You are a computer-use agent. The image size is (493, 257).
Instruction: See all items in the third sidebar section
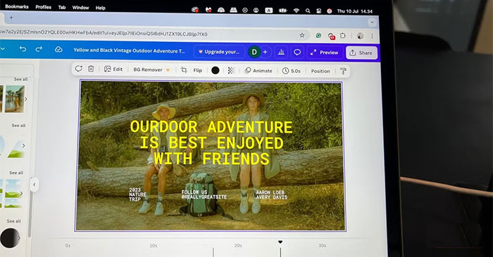(16, 173)
